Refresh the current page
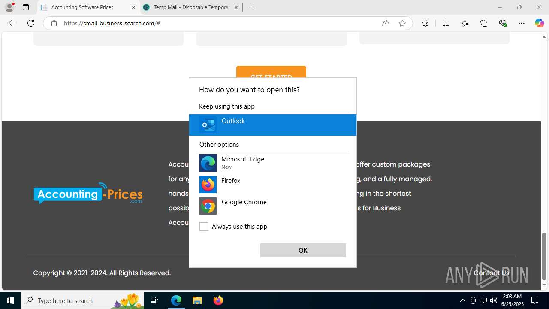This screenshot has width=549, height=309. [31, 23]
